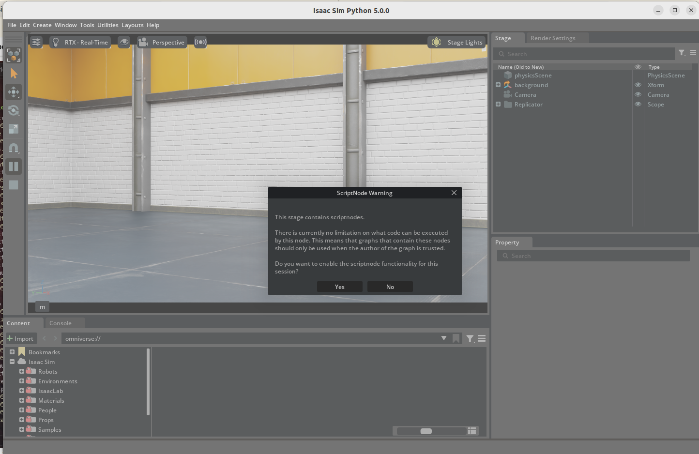Expand the Bookmarks tree node
699x454 pixels.
pyautogui.click(x=12, y=352)
